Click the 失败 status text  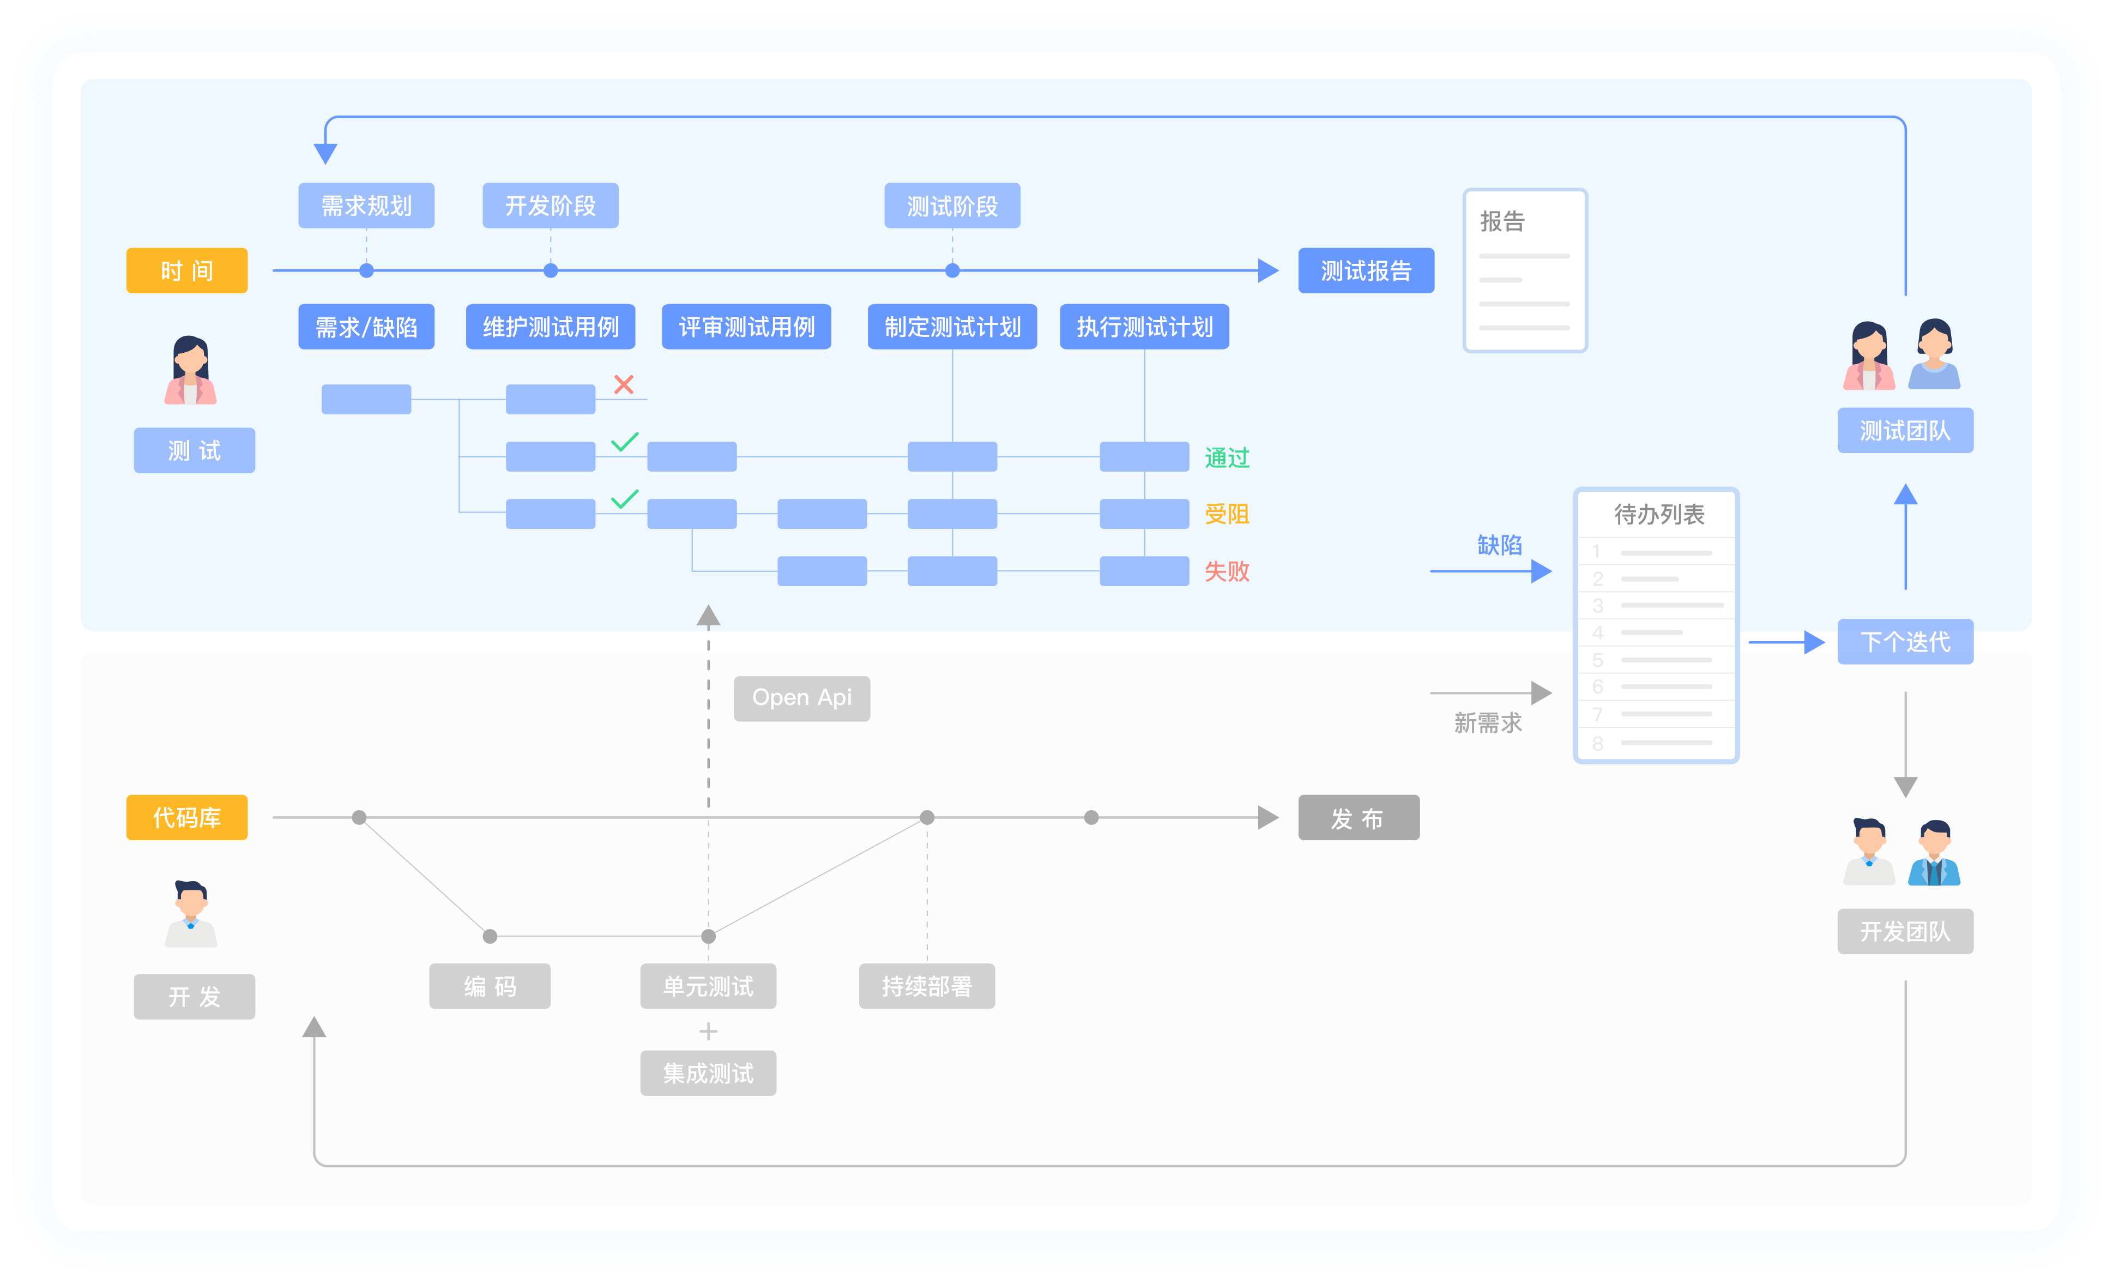click(x=1226, y=570)
